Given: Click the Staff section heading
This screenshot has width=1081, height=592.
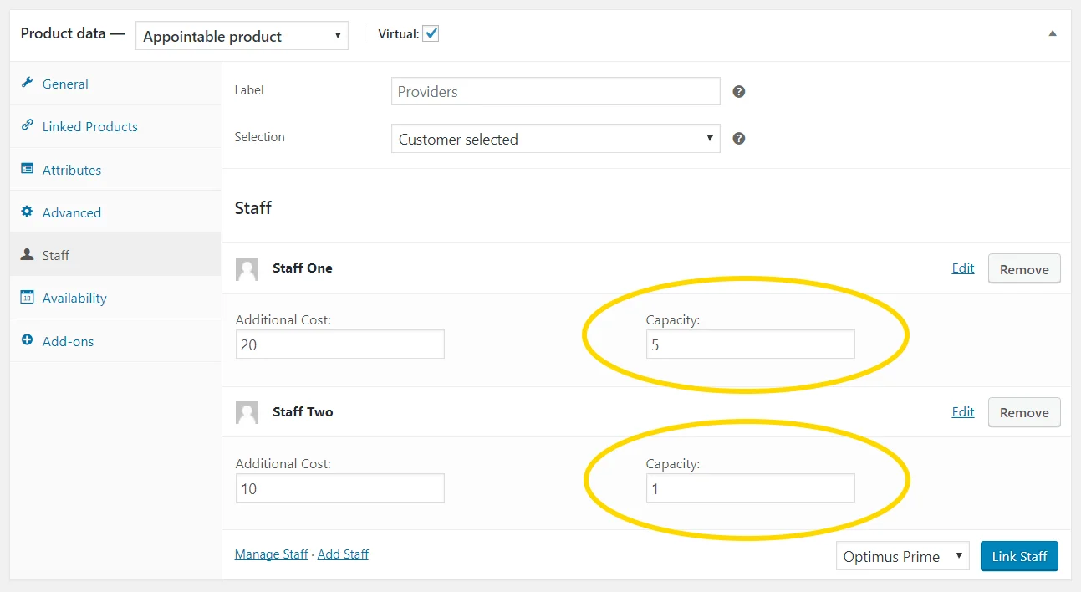Looking at the screenshot, I should point(253,207).
